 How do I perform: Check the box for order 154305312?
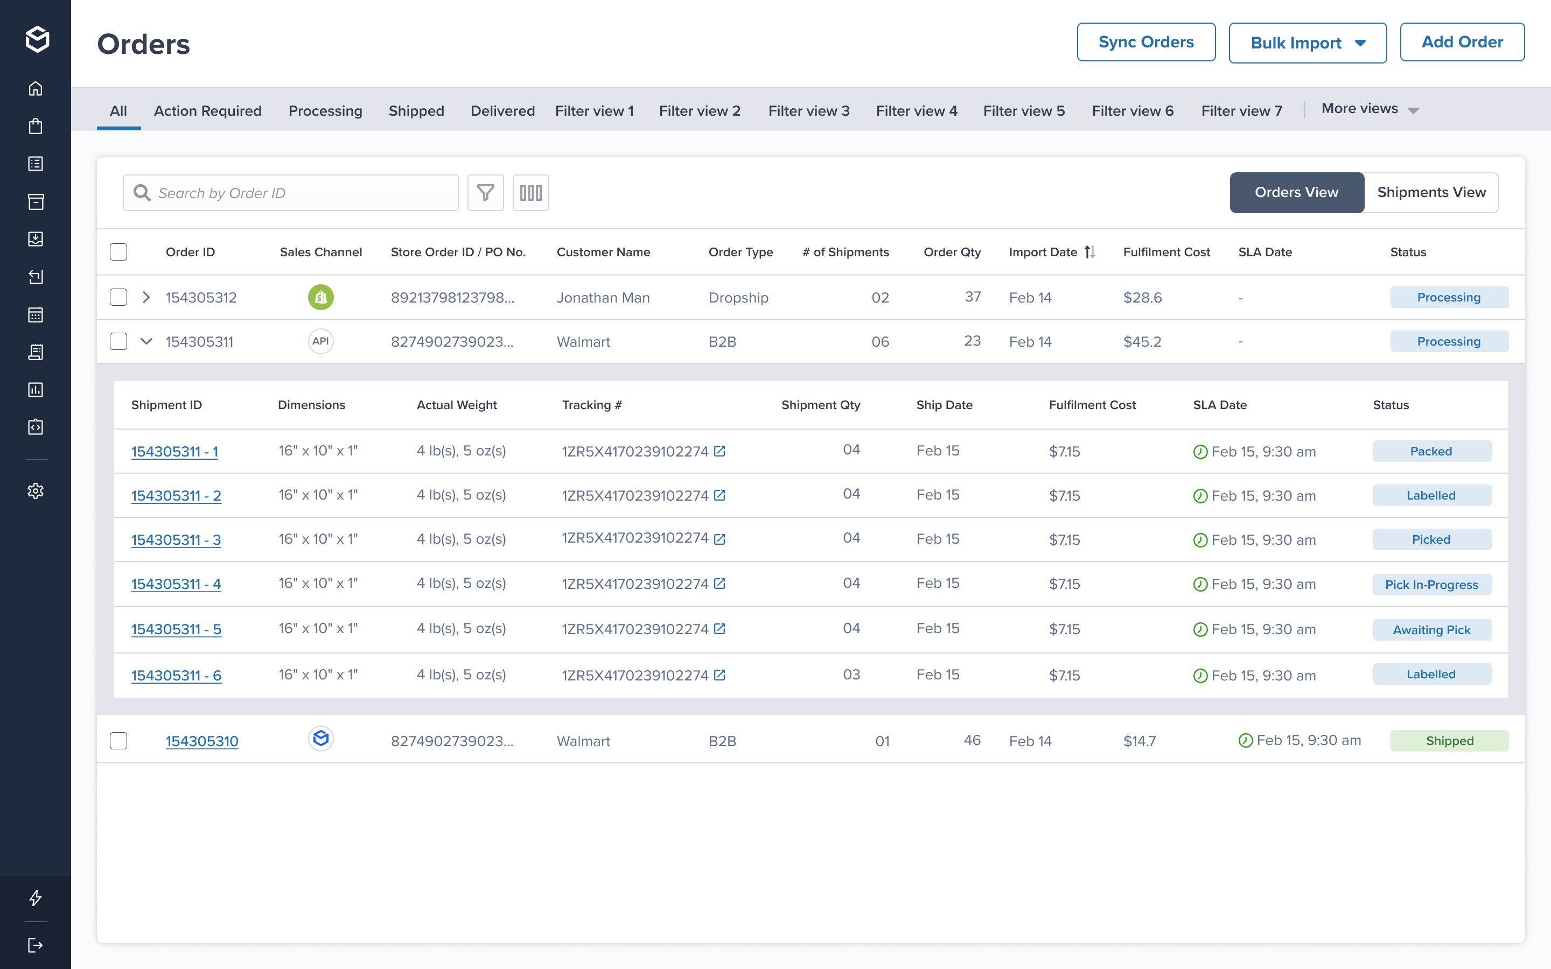(118, 297)
